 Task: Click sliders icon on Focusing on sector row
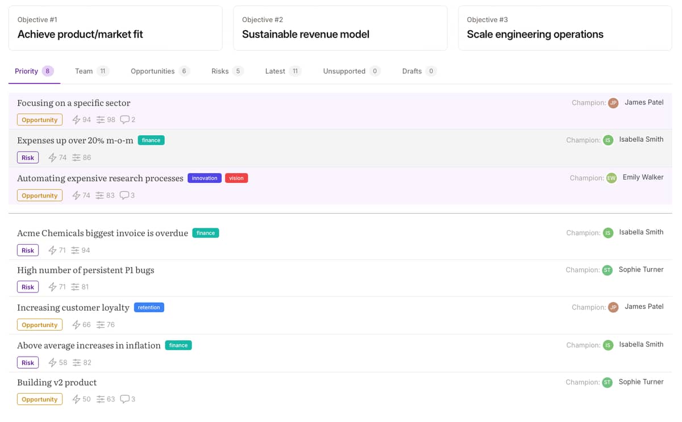pyautogui.click(x=101, y=120)
